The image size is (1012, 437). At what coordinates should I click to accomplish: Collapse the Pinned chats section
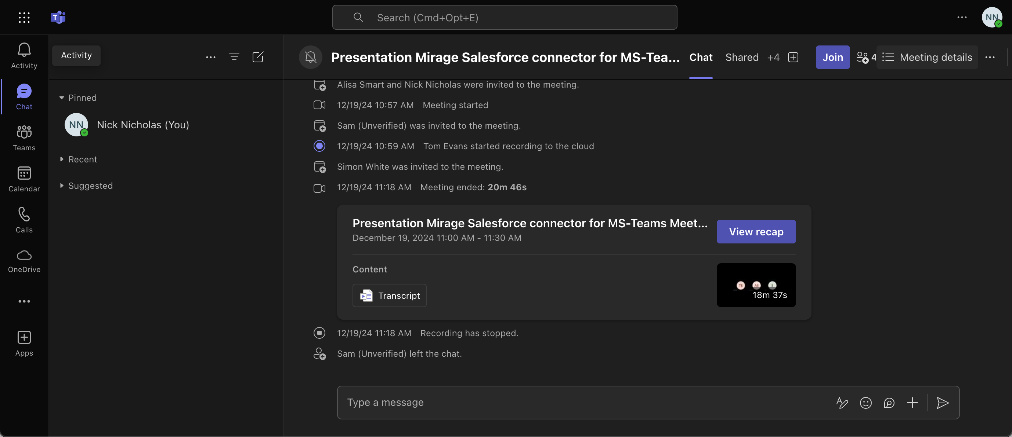click(62, 98)
